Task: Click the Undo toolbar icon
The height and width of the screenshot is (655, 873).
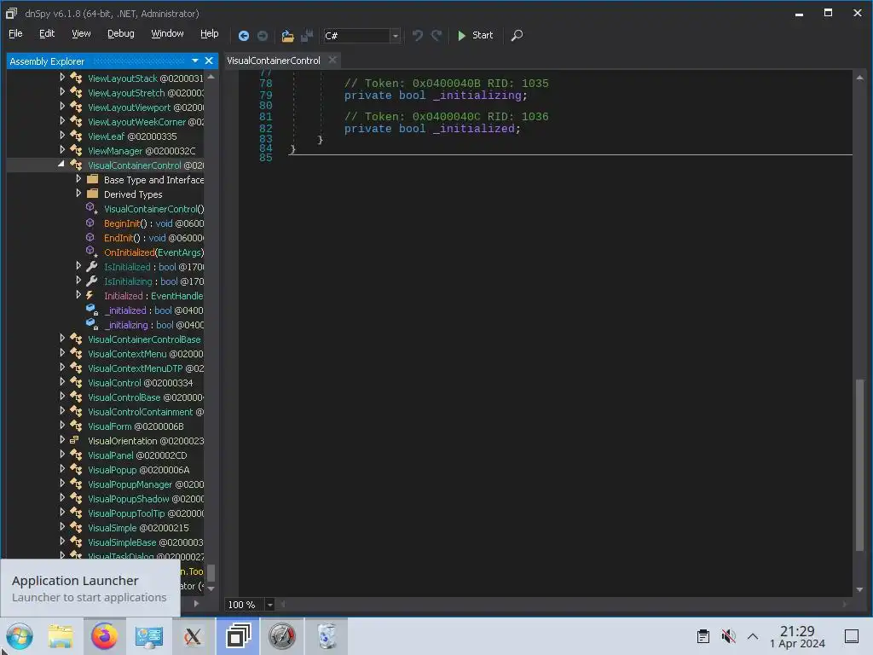Action: point(417,36)
